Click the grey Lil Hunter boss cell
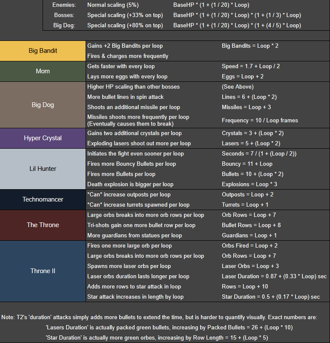Image resolution: width=330 pixels, height=343 pixels. click(43, 169)
